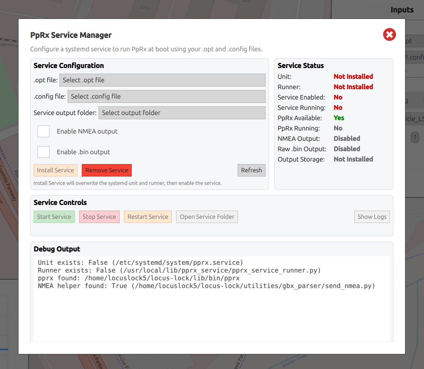Click the red 'Not Installed' Unit status

353,77
